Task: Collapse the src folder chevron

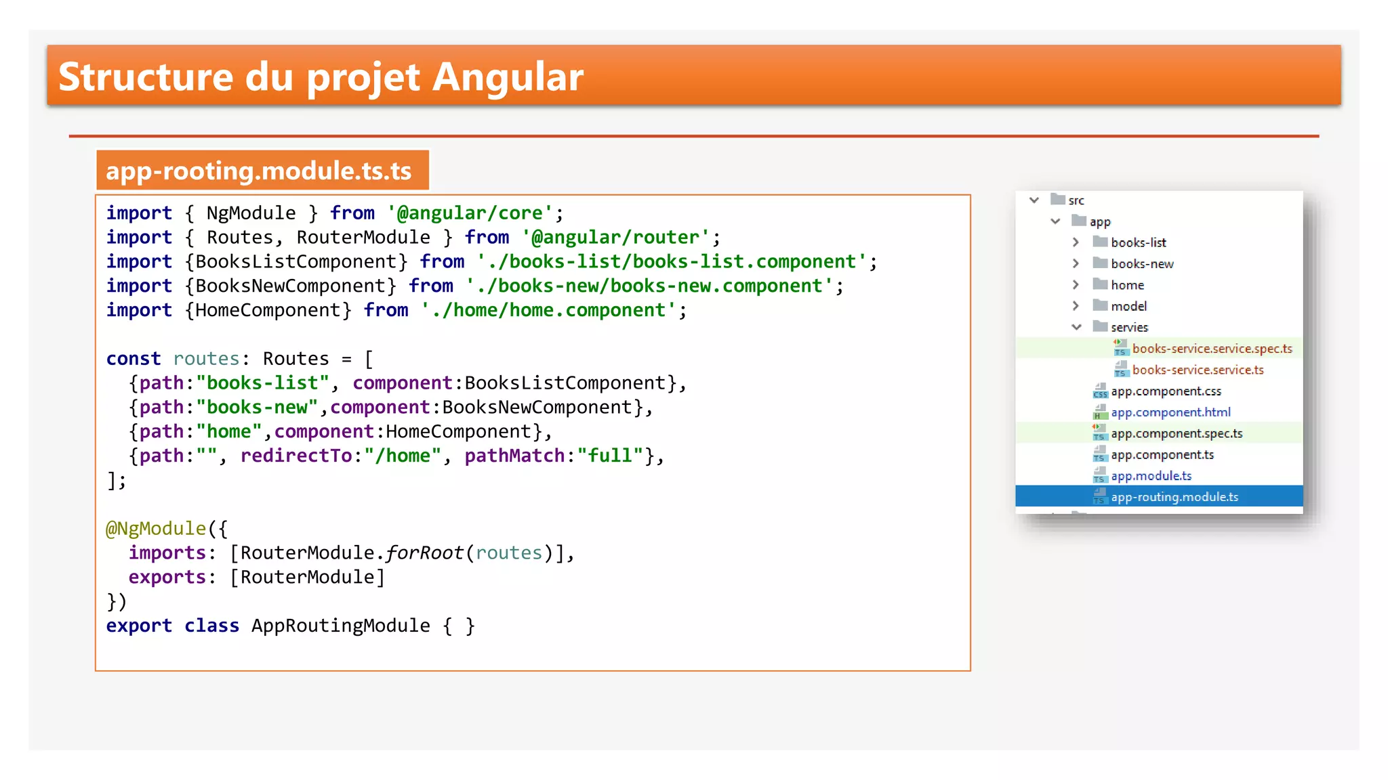Action: pyautogui.click(x=1034, y=200)
